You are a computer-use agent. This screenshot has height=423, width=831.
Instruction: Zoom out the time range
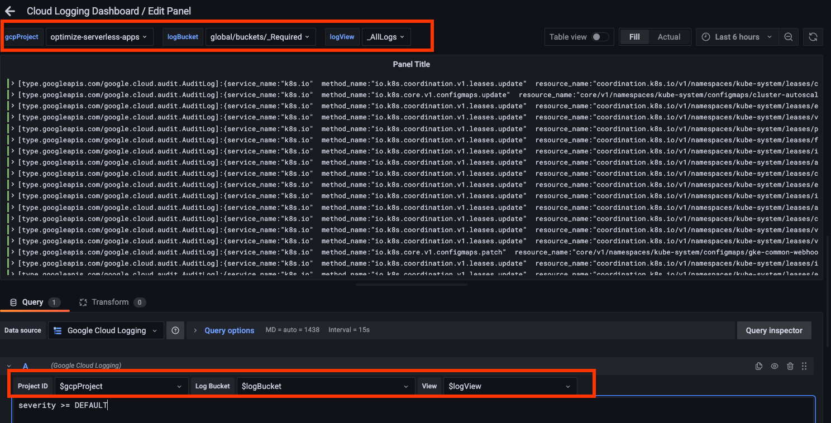[x=788, y=37]
